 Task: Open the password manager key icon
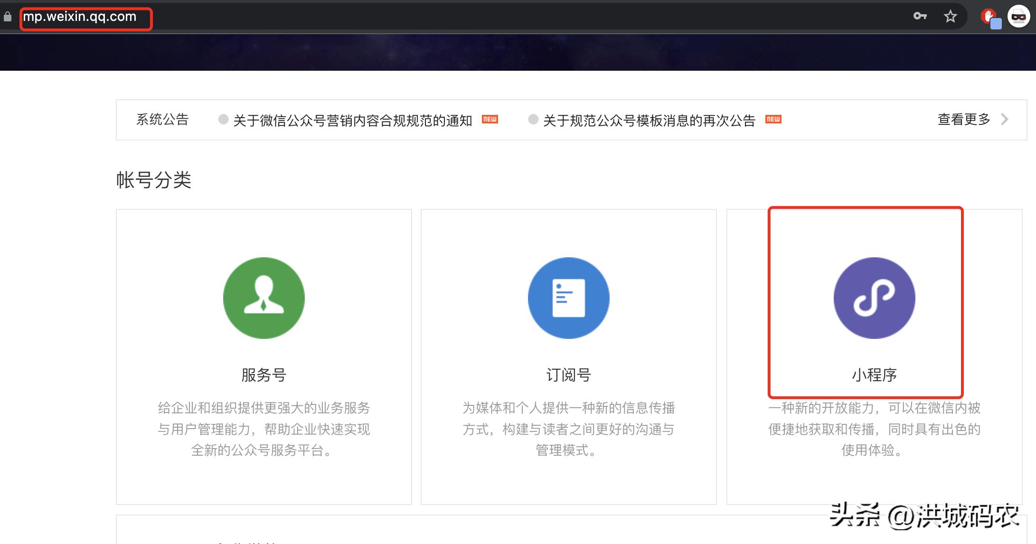click(920, 16)
